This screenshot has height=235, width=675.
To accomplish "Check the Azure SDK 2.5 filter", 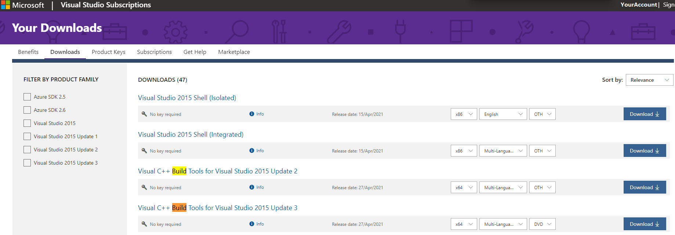I will click(x=27, y=97).
